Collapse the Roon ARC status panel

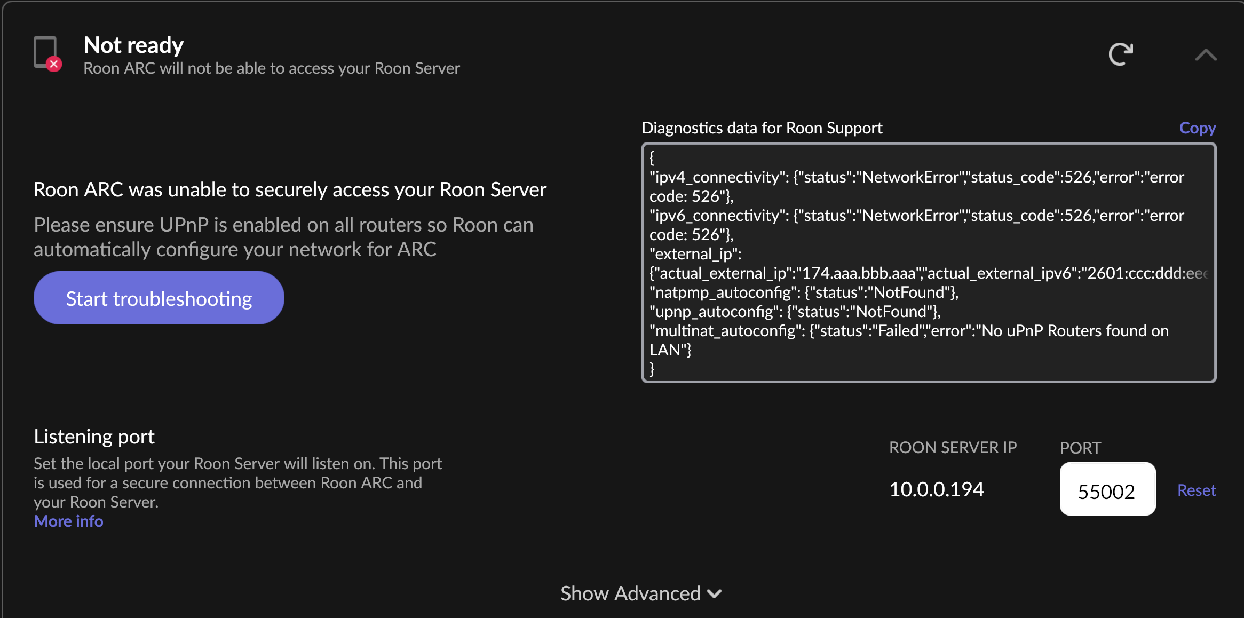pyautogui.click(x=1206, y=54)
